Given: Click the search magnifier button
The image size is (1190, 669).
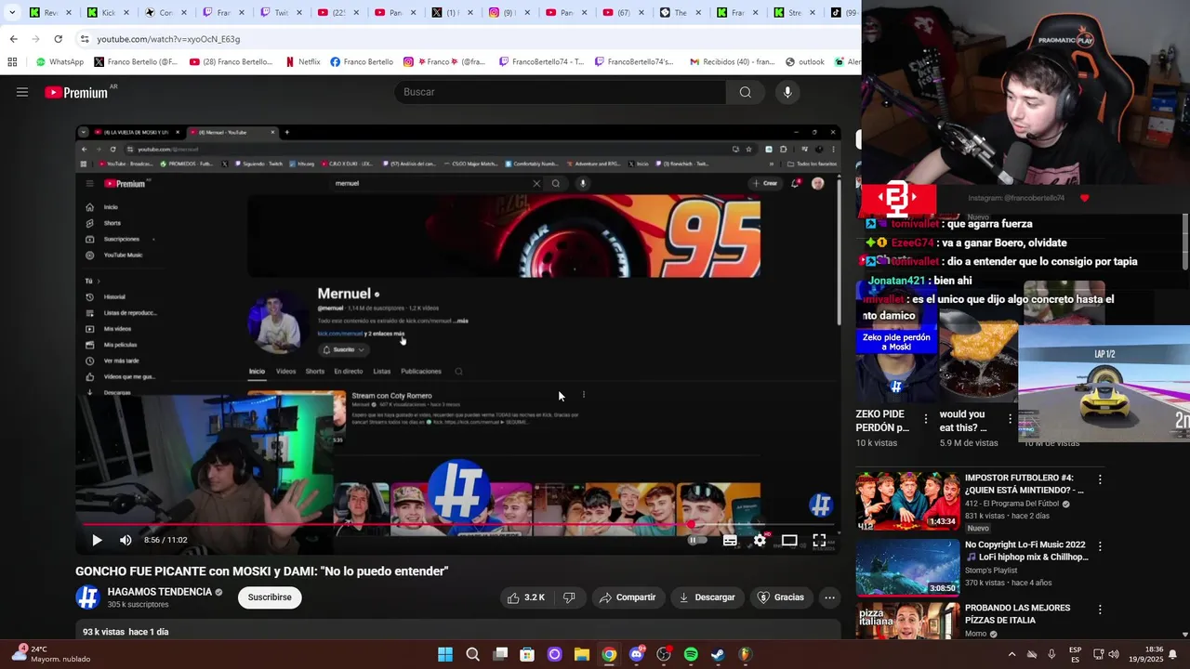Looking at the screenshot, I should tap(745, 92).
